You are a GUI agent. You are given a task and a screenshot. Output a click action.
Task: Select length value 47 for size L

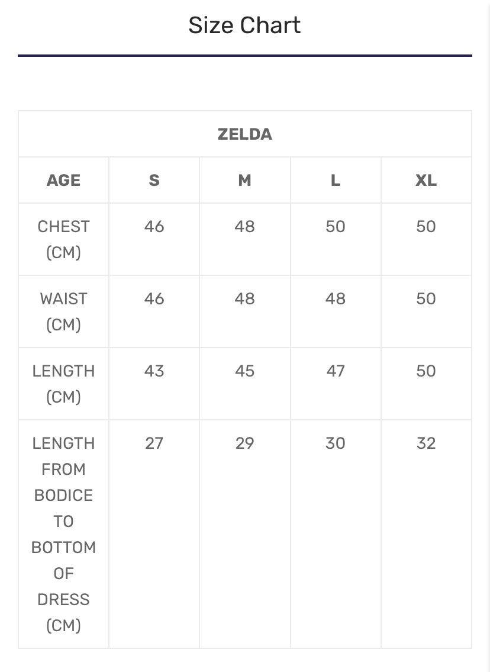click(x=335, y=371)
